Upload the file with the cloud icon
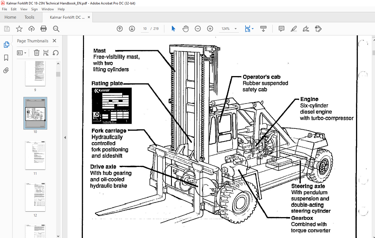This screenshot has height=238, width=375. [x=32, y=29]
